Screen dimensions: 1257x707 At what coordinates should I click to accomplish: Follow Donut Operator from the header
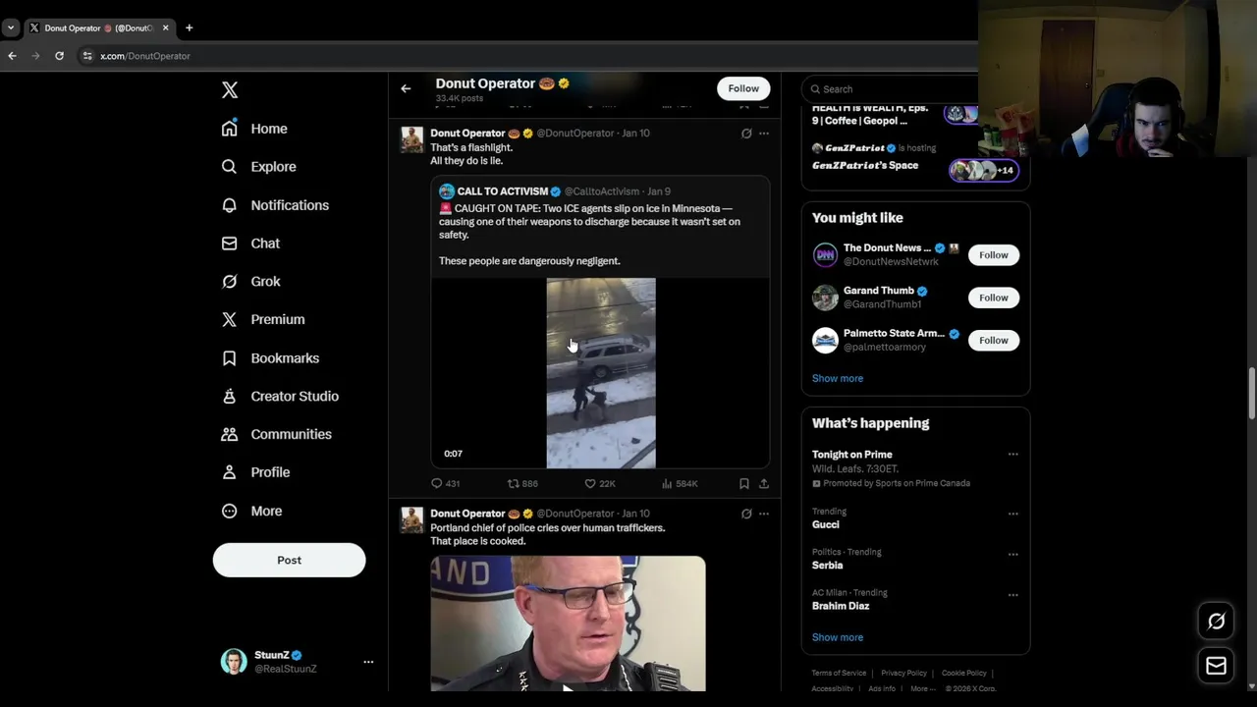click(x=743, y=88)
